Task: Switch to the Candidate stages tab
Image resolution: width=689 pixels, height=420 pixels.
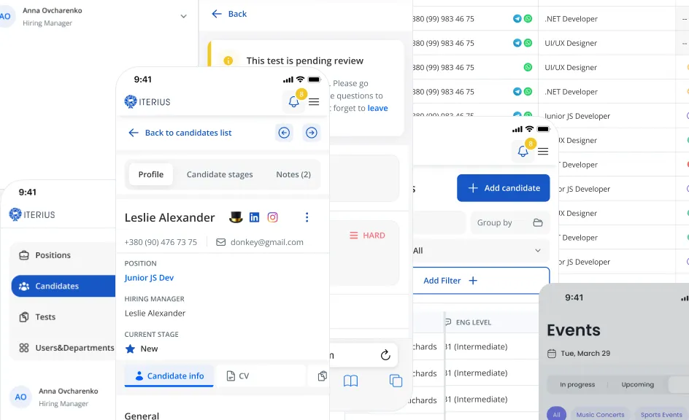Action: (220, 174)
